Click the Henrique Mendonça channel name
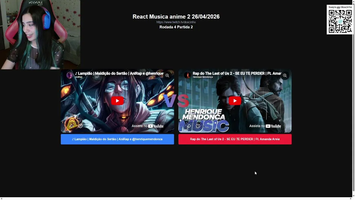The image size is (355, 200). pyautogui.click(x=203, y=77)
